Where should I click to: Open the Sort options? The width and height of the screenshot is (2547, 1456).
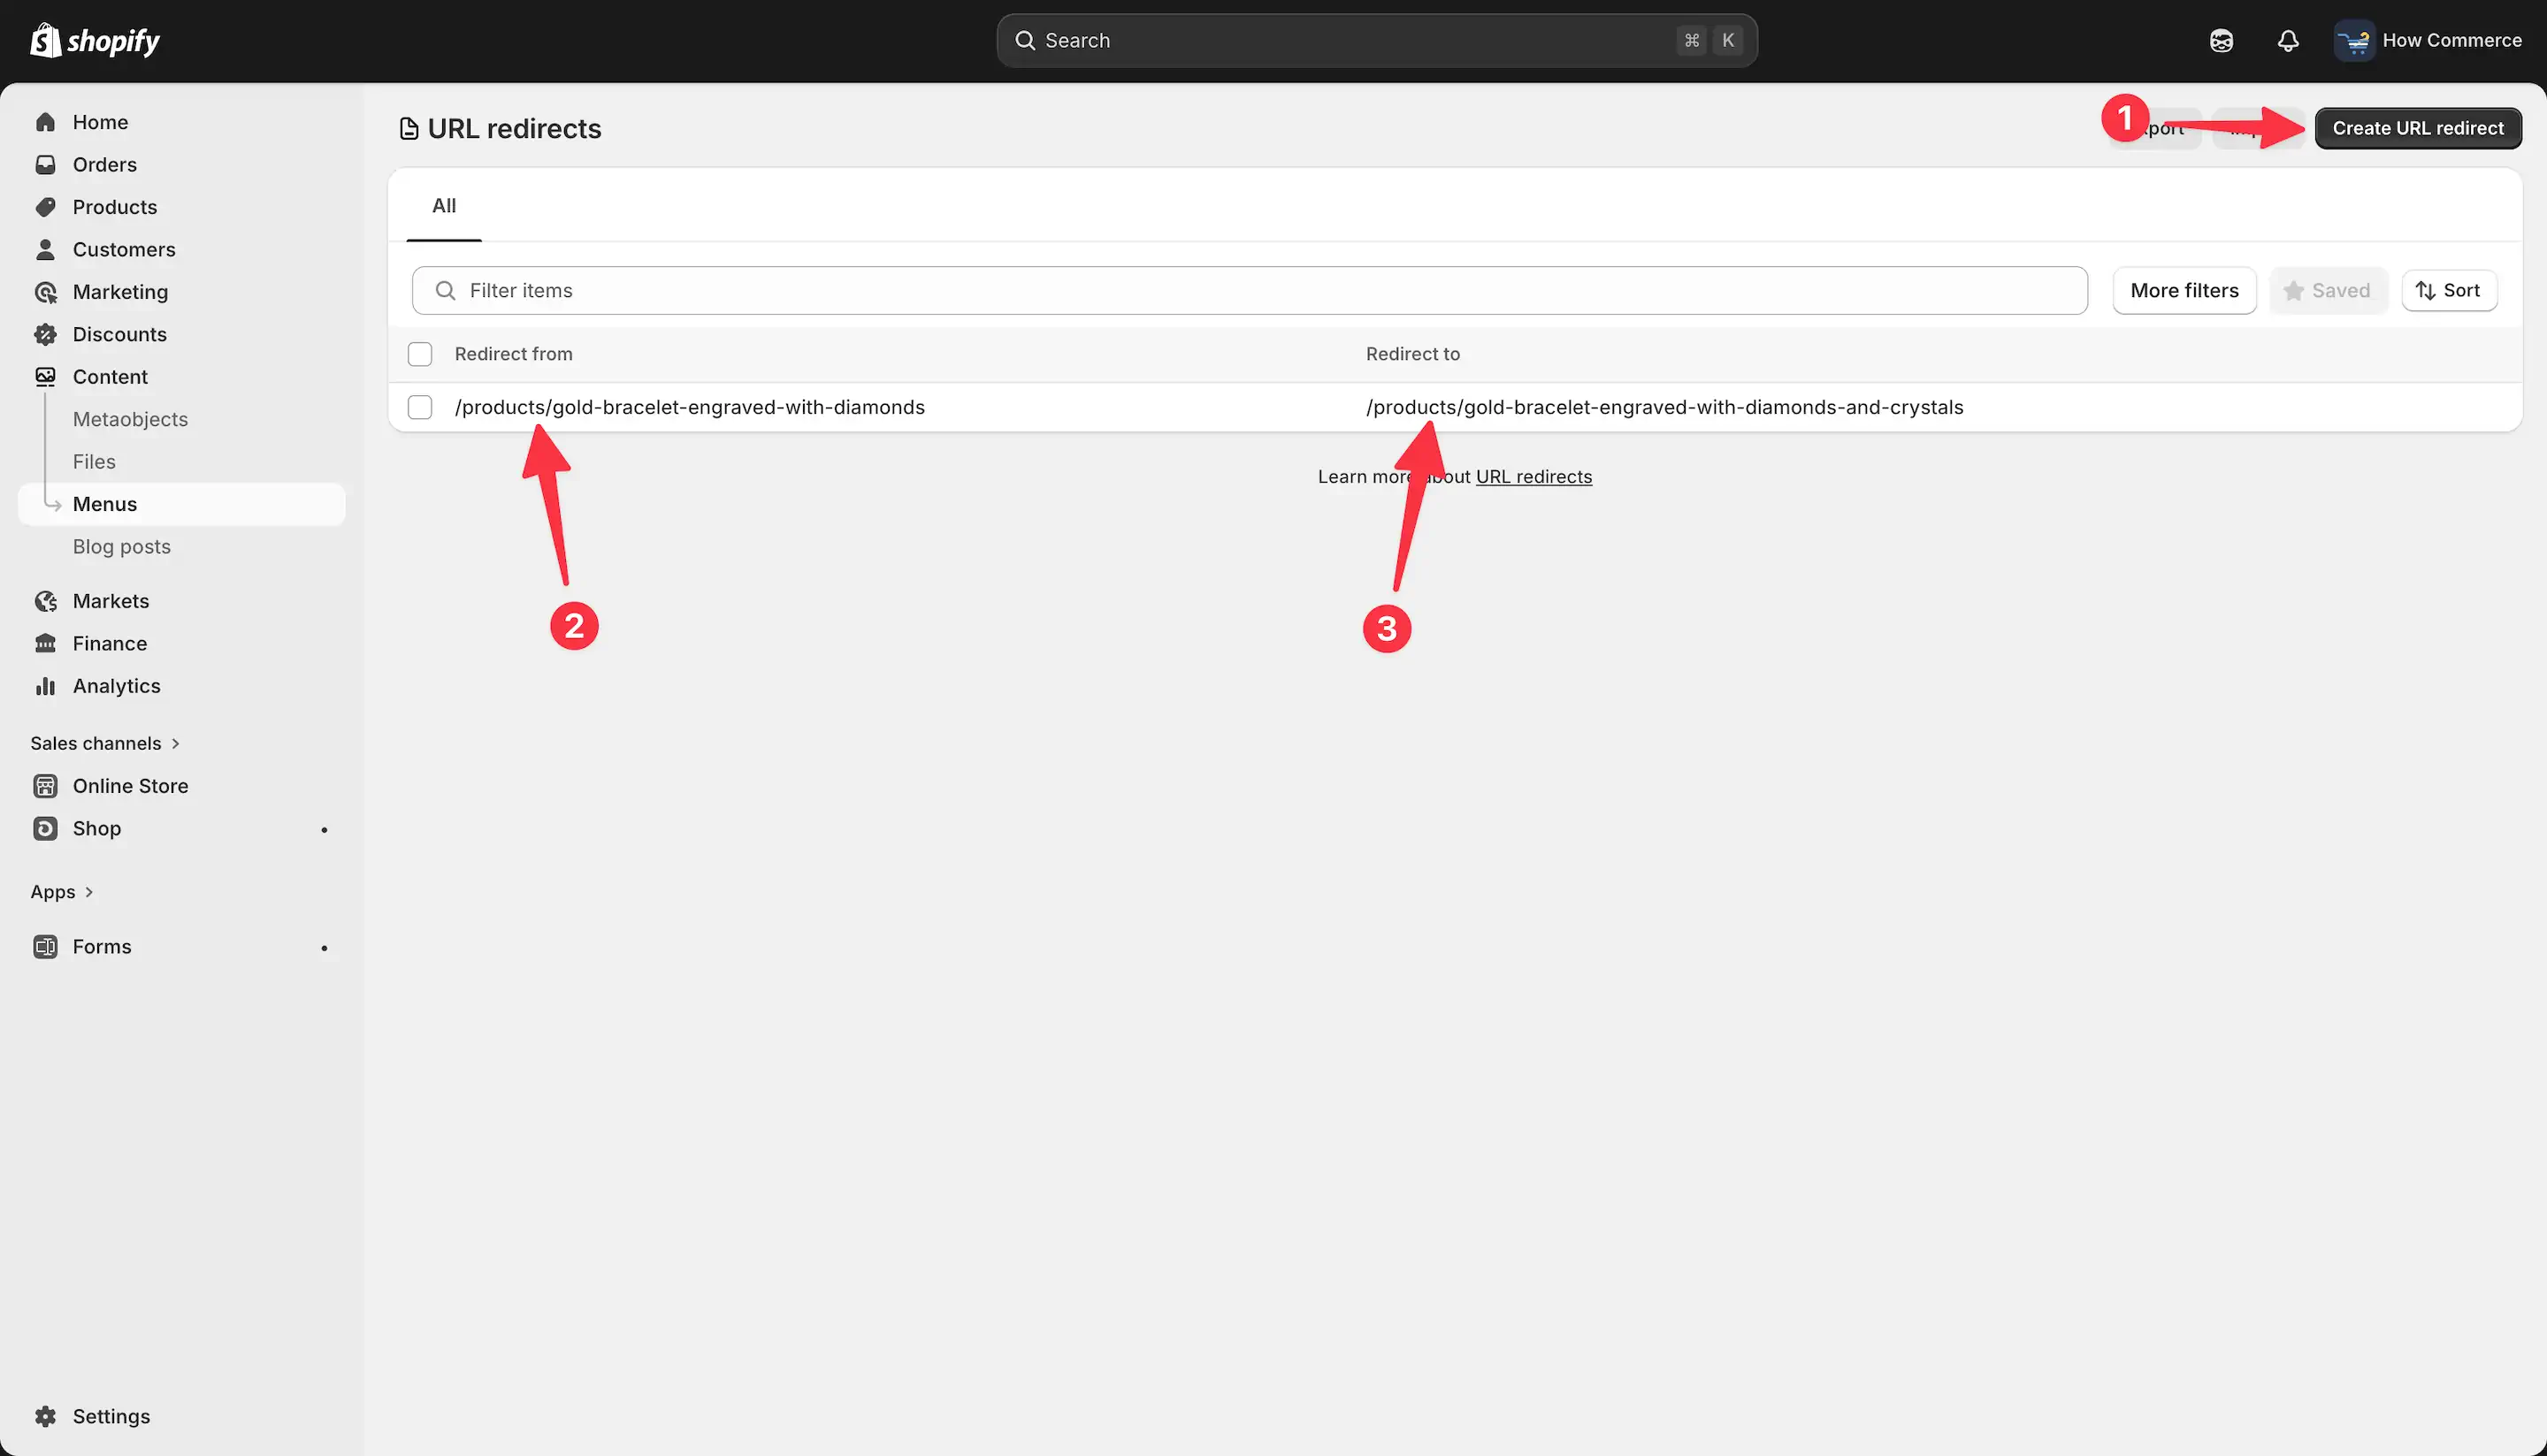[x=2449, y=290]
